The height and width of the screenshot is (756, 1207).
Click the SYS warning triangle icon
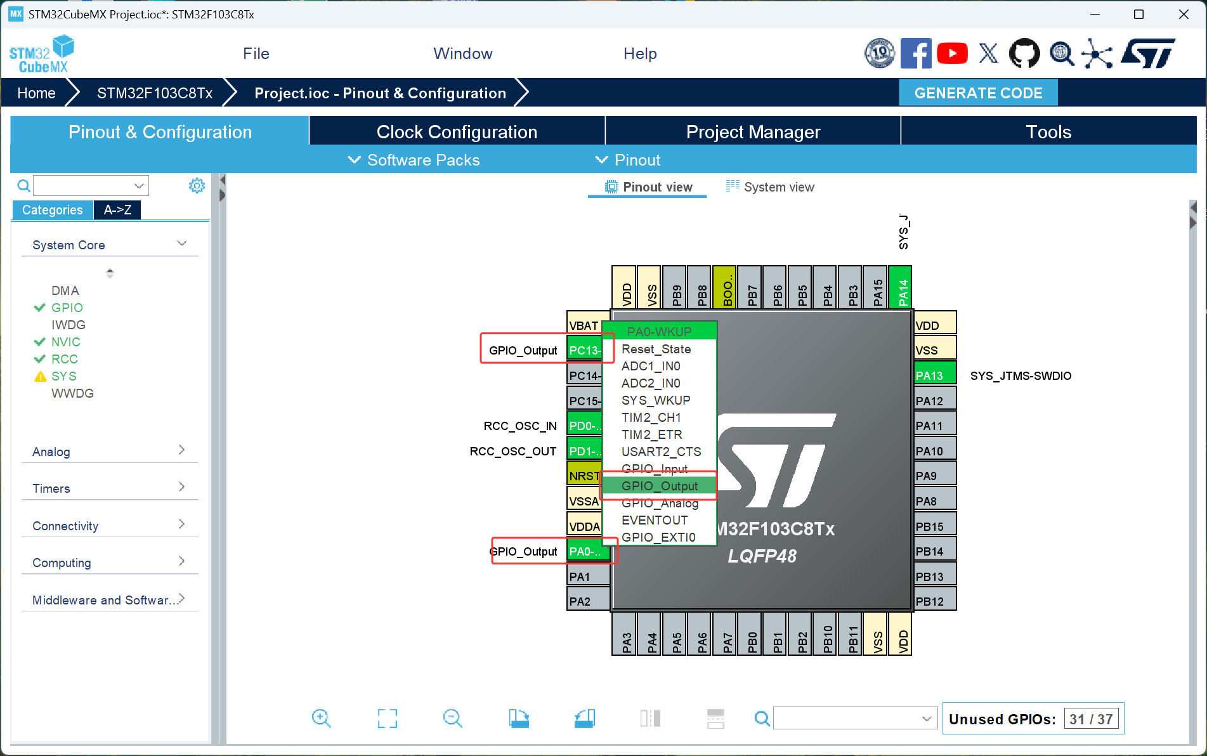(40, 377)
